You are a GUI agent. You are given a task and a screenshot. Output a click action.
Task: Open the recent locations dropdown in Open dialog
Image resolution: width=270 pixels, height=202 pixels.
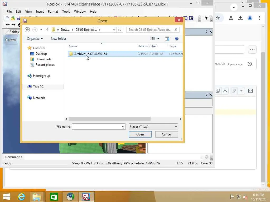coord(41,30)
